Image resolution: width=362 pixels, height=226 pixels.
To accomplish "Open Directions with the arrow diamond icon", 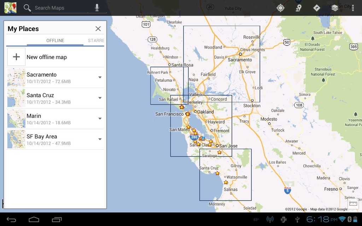I will click(x=316, y=8).
